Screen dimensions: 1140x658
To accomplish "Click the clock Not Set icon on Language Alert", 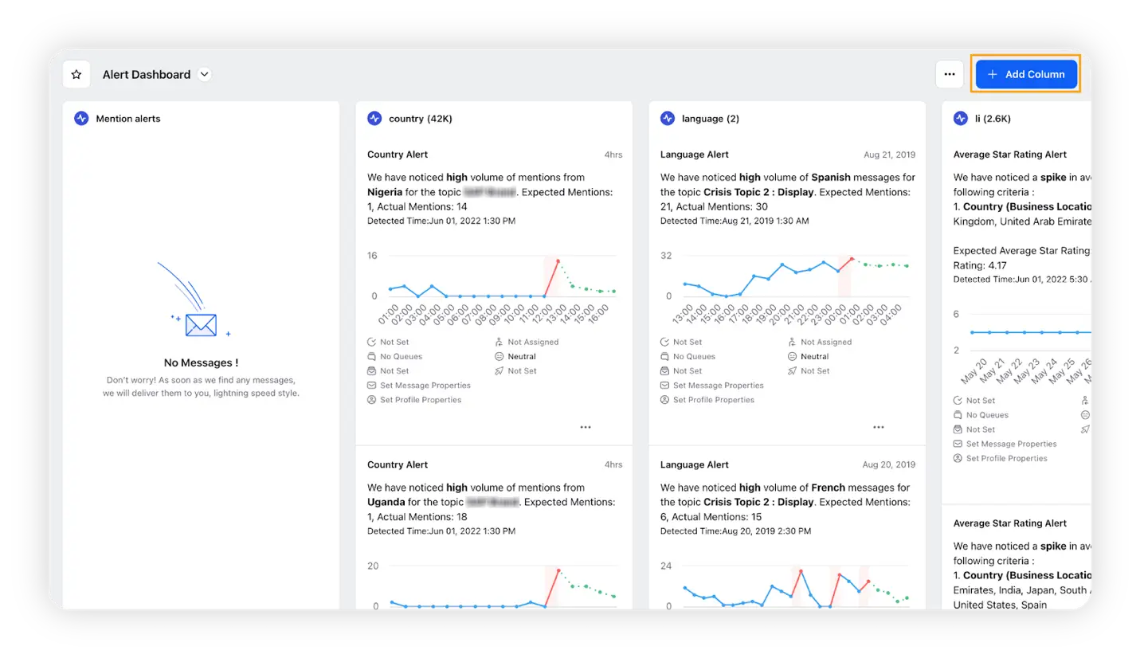I will click(663, 341).
